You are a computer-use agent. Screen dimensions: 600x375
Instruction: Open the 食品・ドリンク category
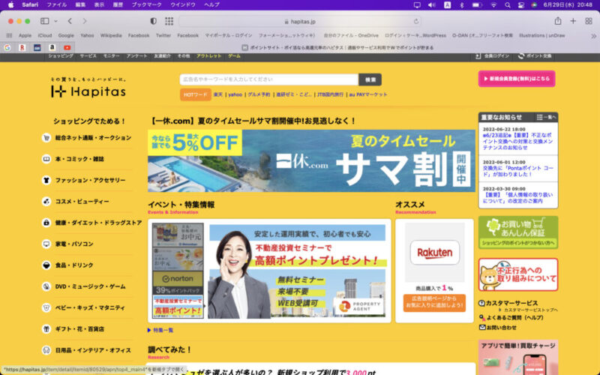pyautogui.click(x=74, y=265)
